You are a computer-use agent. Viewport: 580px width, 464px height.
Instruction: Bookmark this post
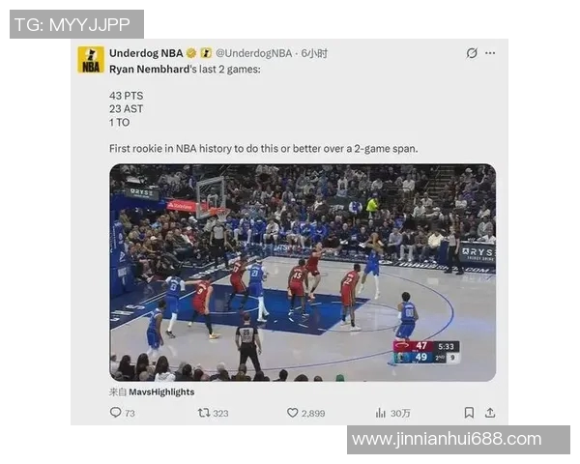pos(469,413)
